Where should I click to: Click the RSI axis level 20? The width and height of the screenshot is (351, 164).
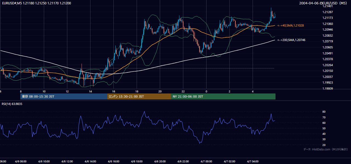pos(324,145)
